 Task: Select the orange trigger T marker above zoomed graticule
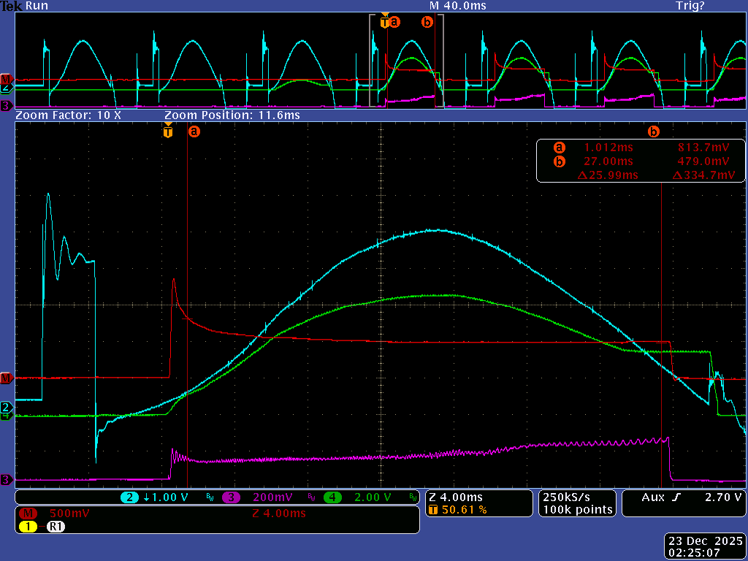[168, 132]
